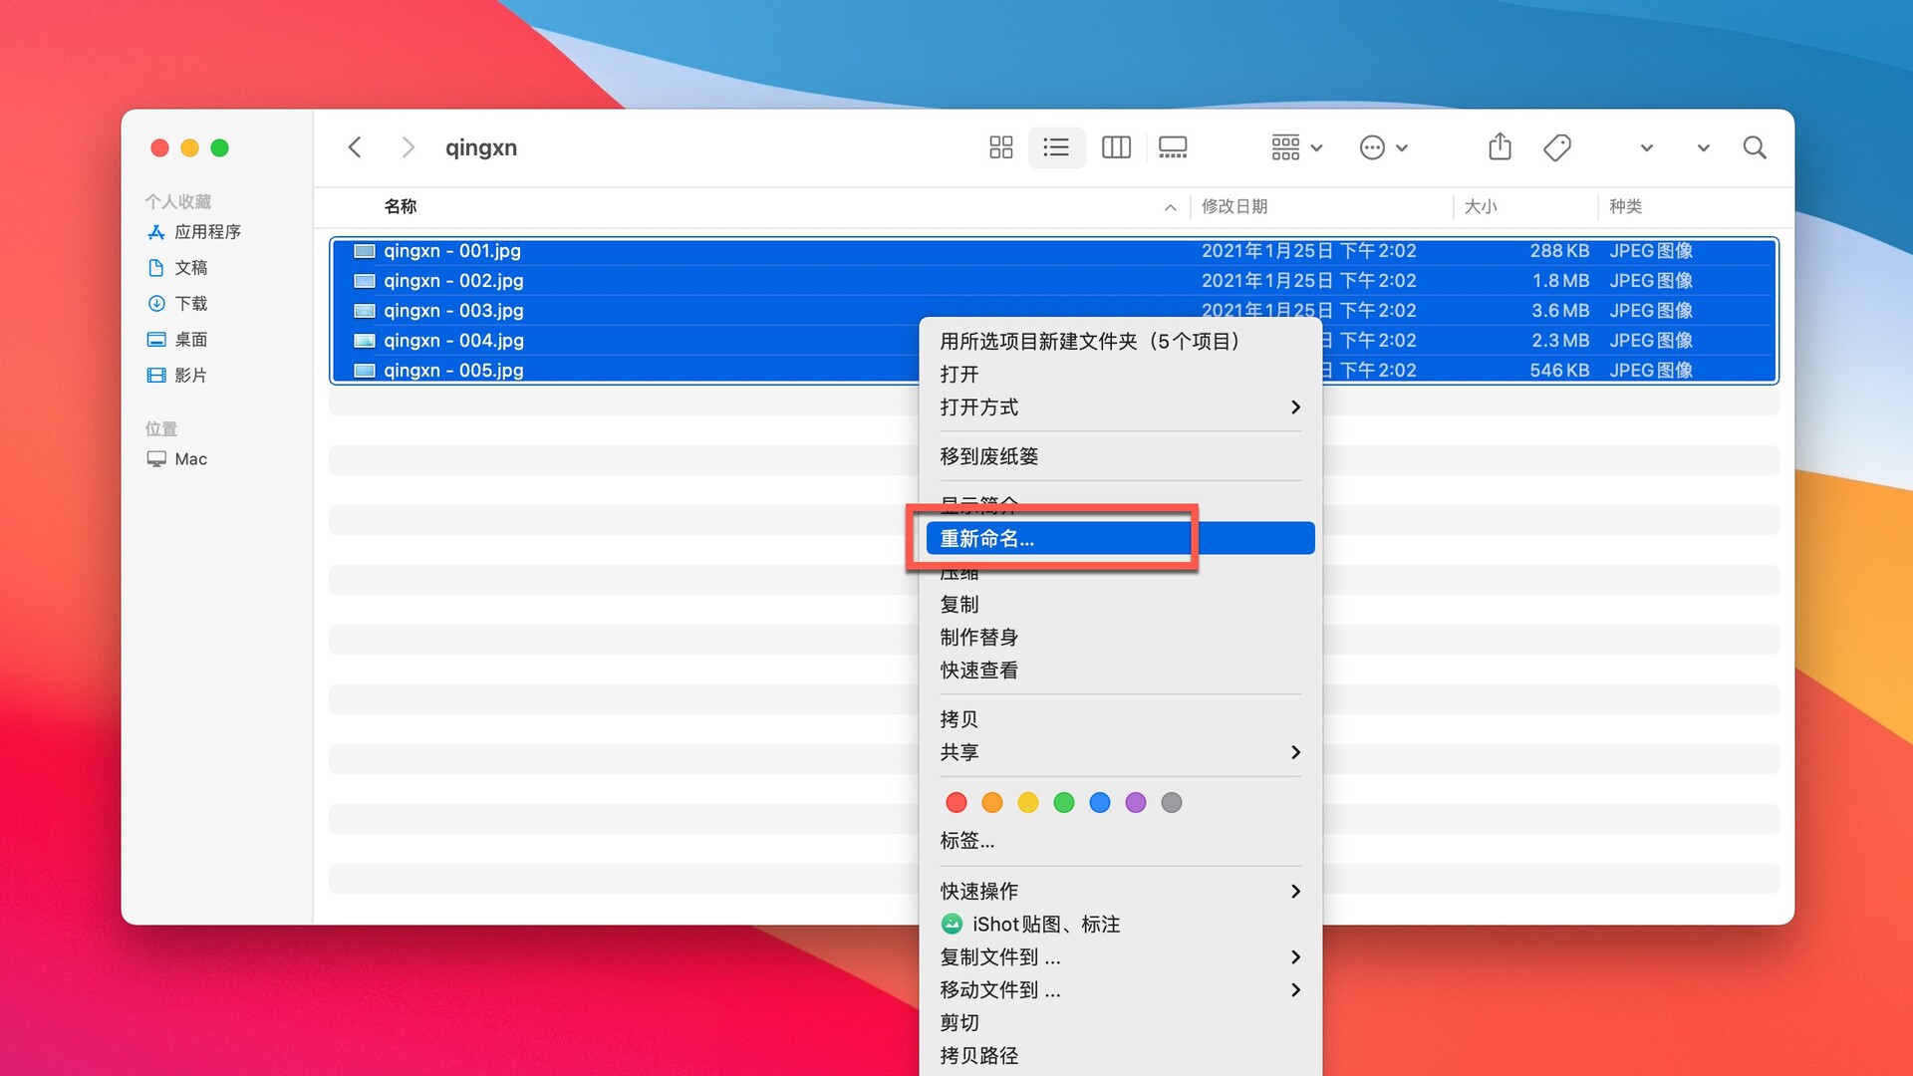
Task: Click 拷贝路径 in the context menu
Action: point(977,1055)
